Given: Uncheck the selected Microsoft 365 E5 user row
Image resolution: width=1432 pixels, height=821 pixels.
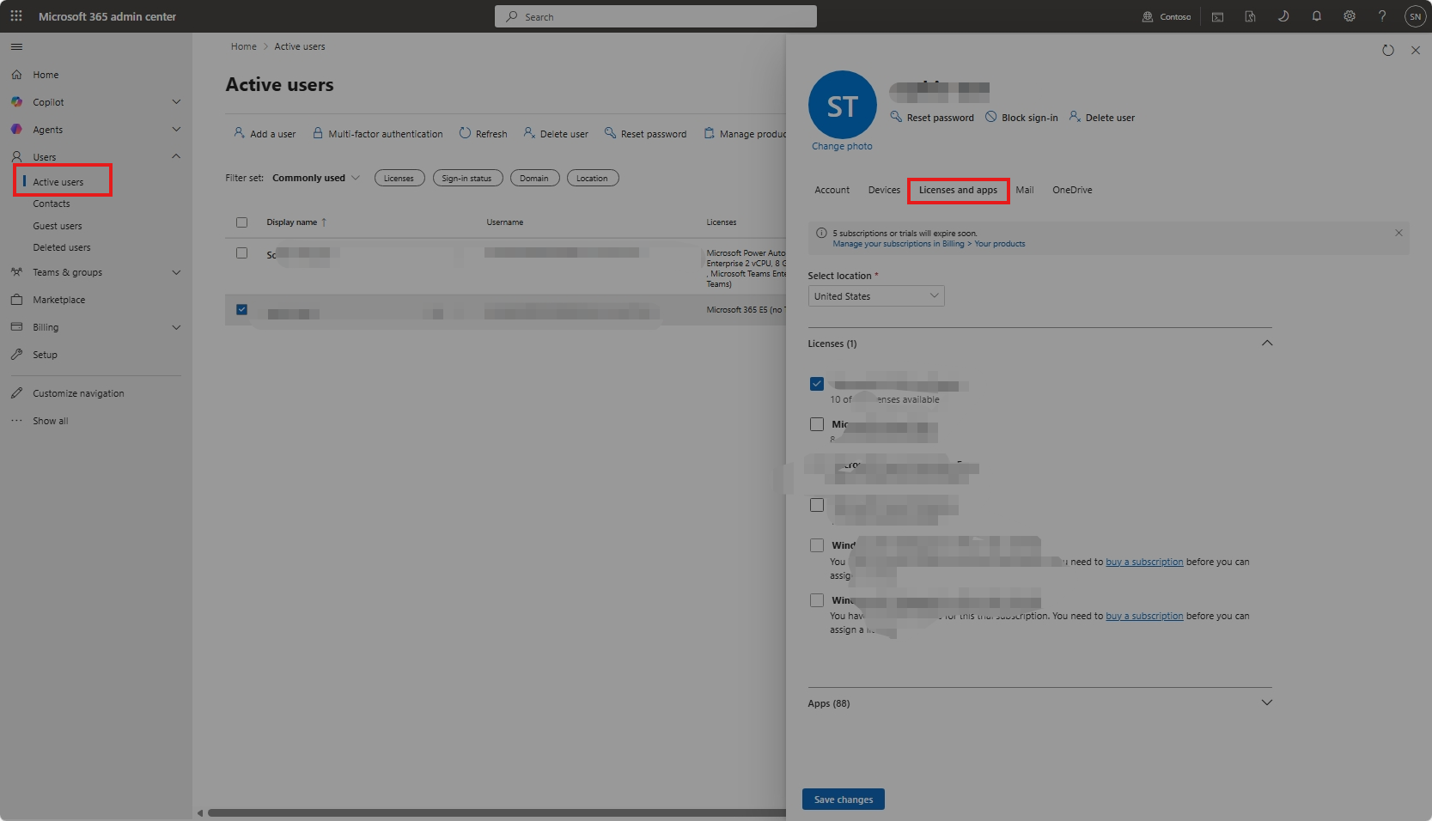Looking at the screenshot, I should point(241,309).
